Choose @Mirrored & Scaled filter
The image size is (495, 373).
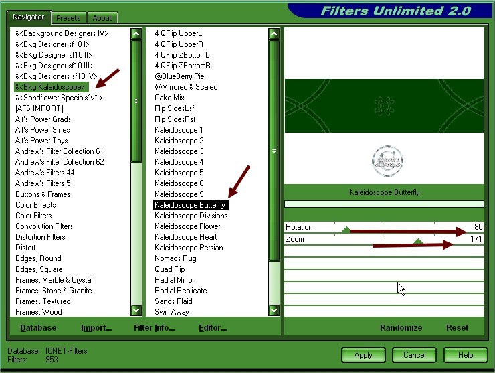tap(186, 87)
